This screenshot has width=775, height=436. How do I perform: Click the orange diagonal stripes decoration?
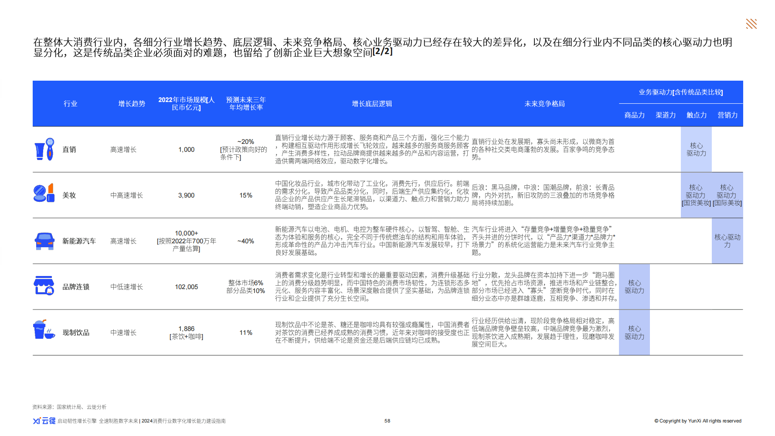tap(751, 24)
